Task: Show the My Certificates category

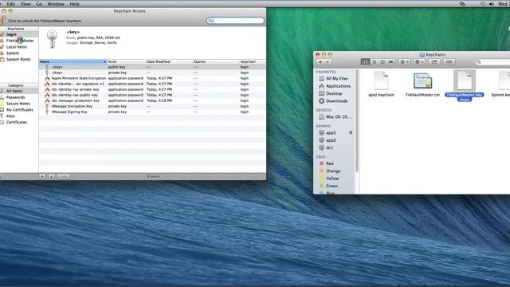Action: (19, 110)
